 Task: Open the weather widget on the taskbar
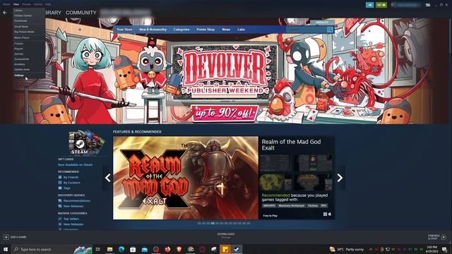(x=347, y=249)
